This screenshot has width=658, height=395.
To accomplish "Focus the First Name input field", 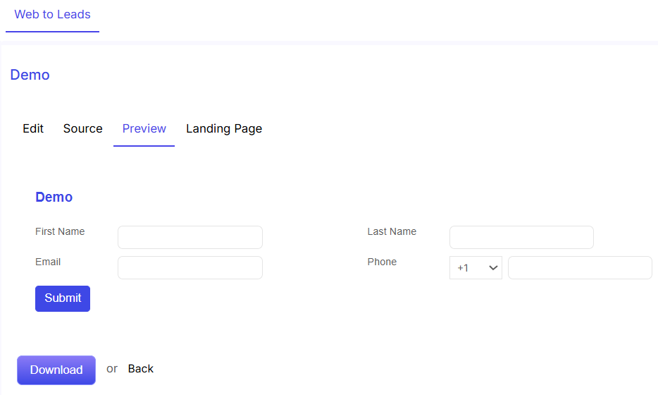I will 190,238.
